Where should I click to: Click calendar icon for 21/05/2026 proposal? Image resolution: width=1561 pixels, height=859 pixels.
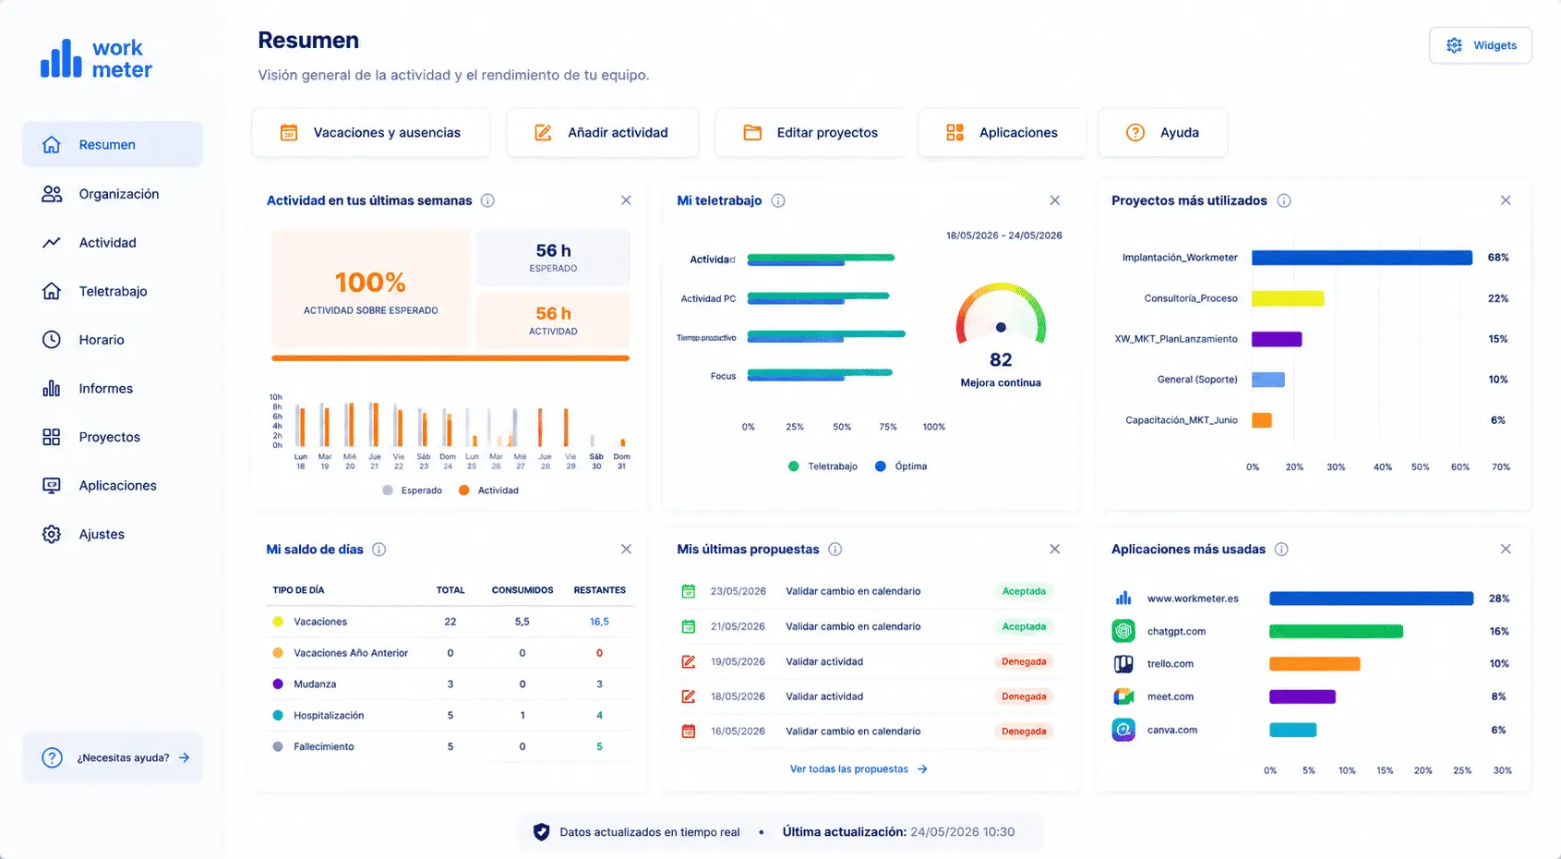pyautogui.click(x=688, y=626)
